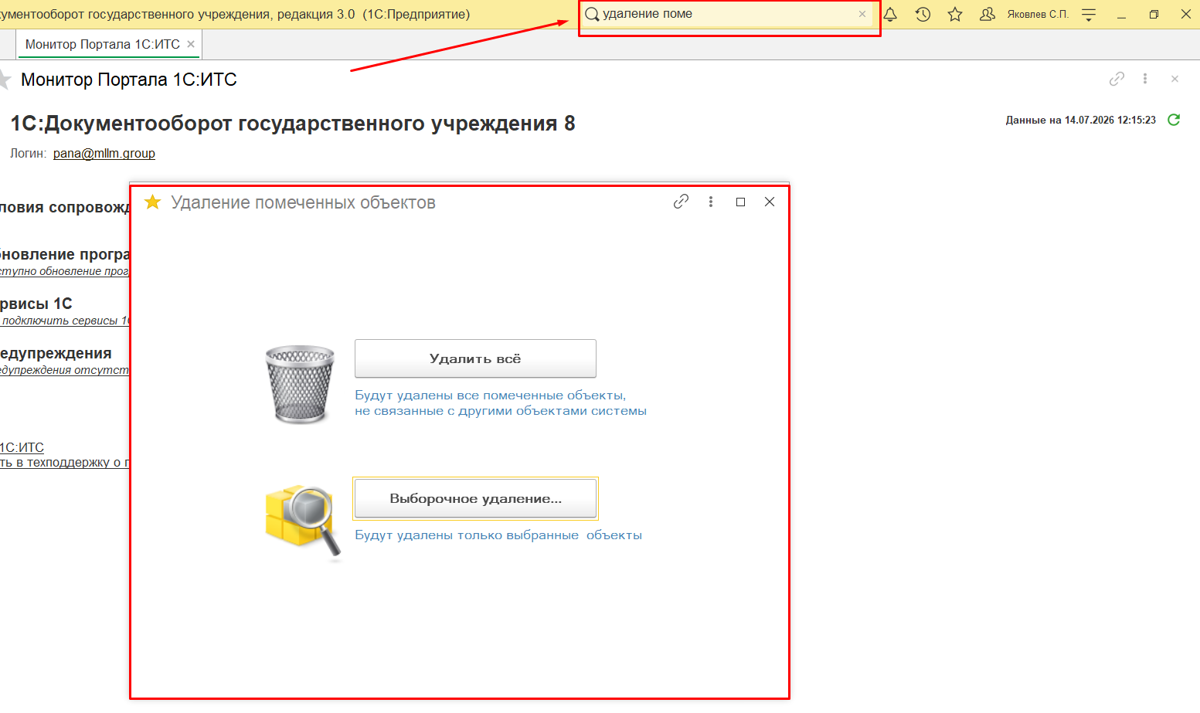
Task: Refresh portal data icon
Action: 1174,120
